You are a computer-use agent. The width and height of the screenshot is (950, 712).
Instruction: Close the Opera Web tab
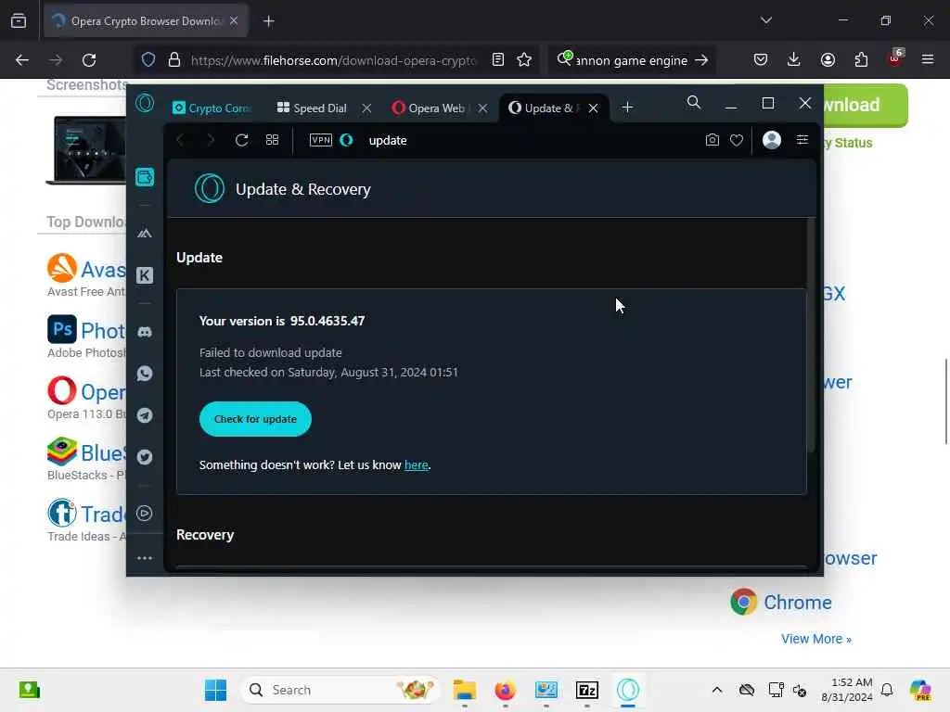[482, 108]
